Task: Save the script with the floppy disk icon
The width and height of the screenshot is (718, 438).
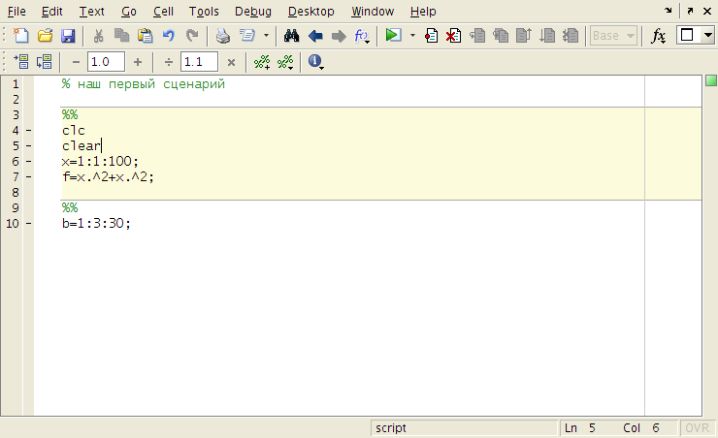Action: (68, 35)
